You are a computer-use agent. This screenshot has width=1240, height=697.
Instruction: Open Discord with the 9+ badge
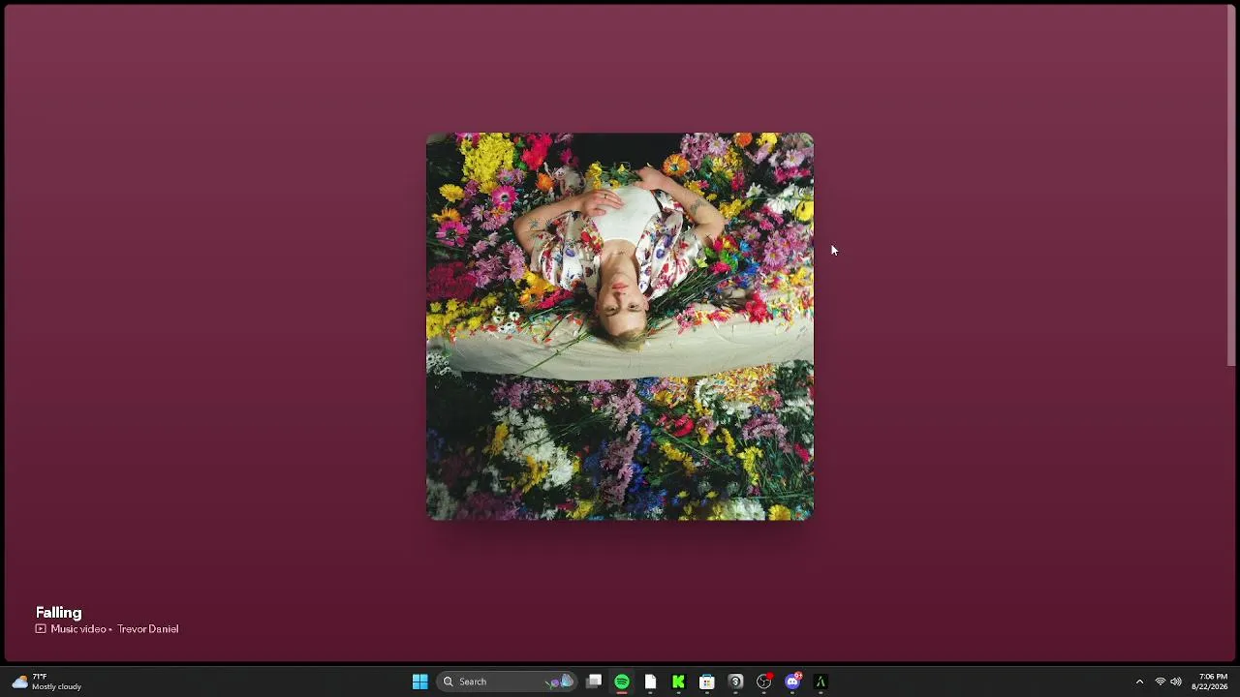(x=792, y=682)
